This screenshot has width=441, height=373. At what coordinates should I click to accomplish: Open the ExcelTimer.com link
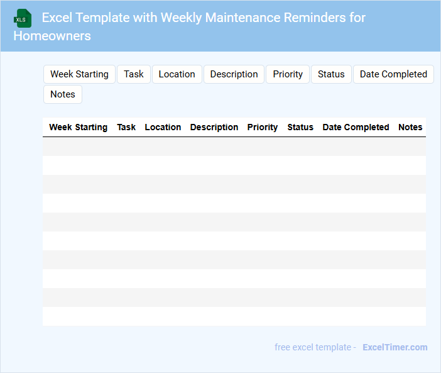(x=395, y=347)
